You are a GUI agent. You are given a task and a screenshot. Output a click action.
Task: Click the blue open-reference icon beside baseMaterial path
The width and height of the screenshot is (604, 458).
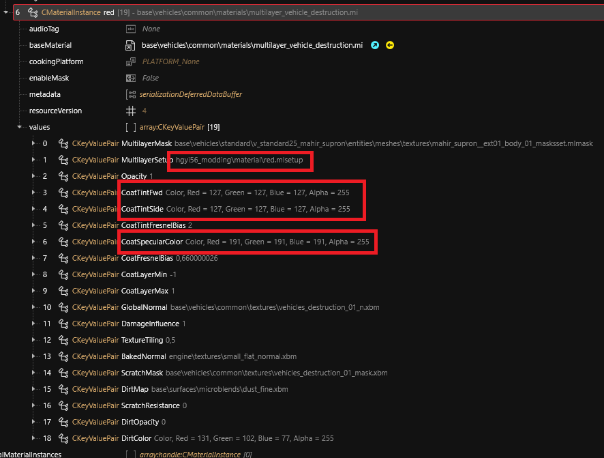375,46
